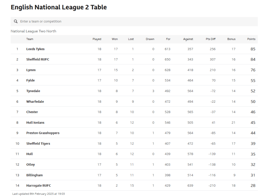Click the search magnifier icon
Viewport: 266px width, 196px height.
[x=15, y=22]
